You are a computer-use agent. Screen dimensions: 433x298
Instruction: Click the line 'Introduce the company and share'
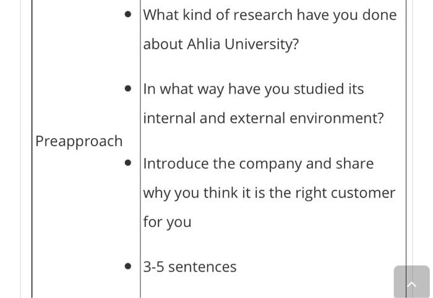click(x=259, y=163)
